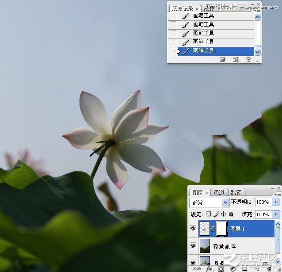Switch to the 动作 tab

pos(209,8)
